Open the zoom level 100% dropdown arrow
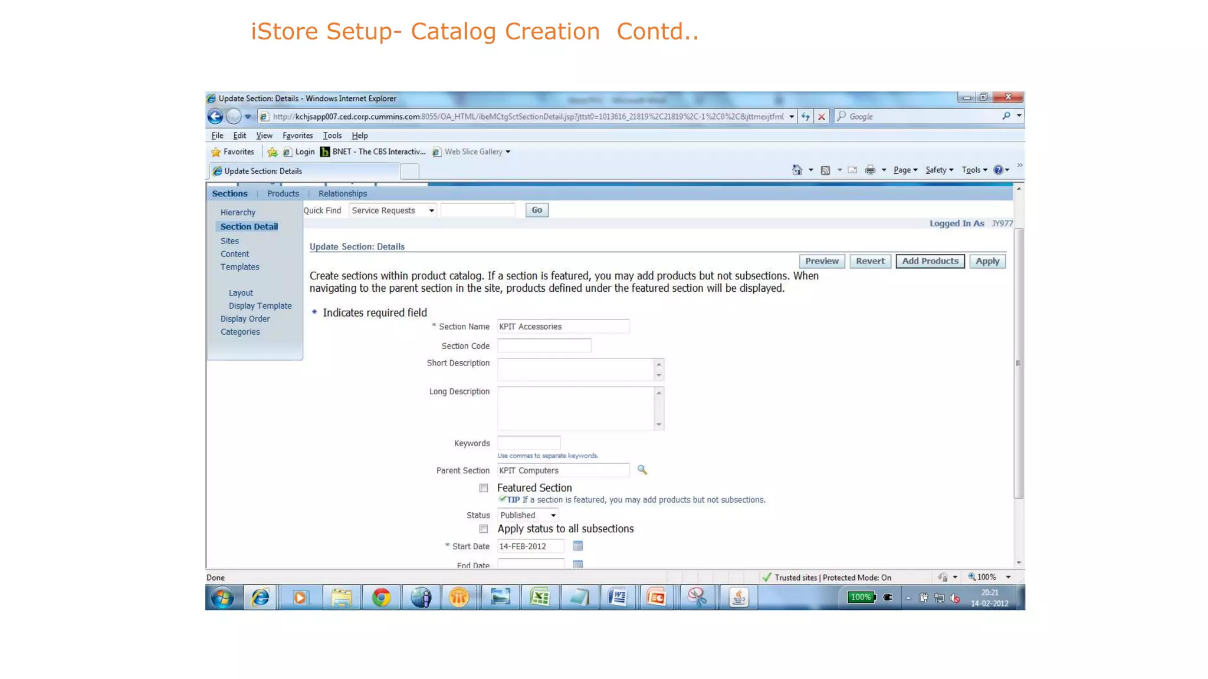This screenshot has width=1208, height=679. pos(1008,577)
